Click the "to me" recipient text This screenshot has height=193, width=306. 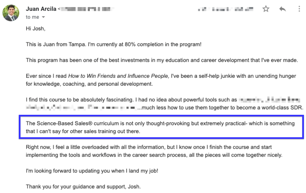pyautogui.click(x=32, y=17)
